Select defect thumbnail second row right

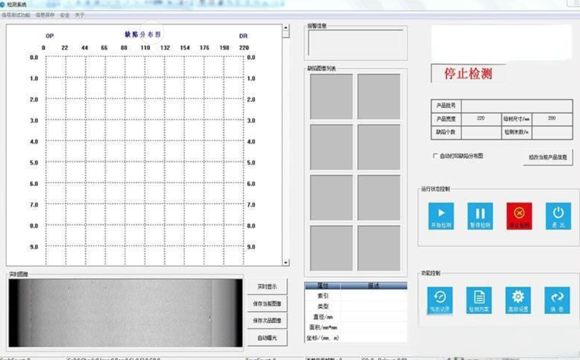click(x=379, y=147)
